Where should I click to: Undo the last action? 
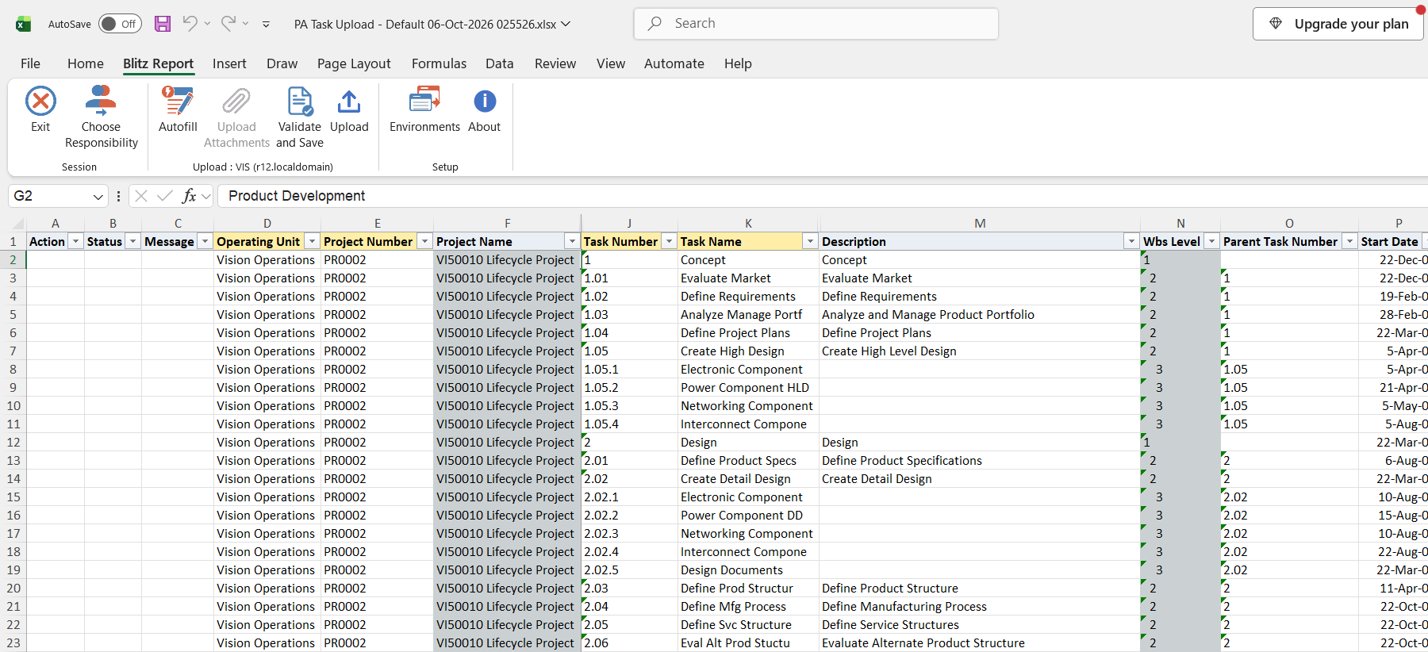pos(190,24)
